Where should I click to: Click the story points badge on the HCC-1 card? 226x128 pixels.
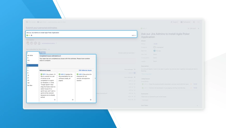(x=31, y=35)
